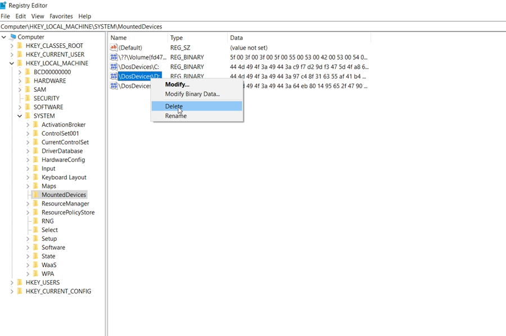Click the \DosDevices\C: binary icon

point(114,66)
